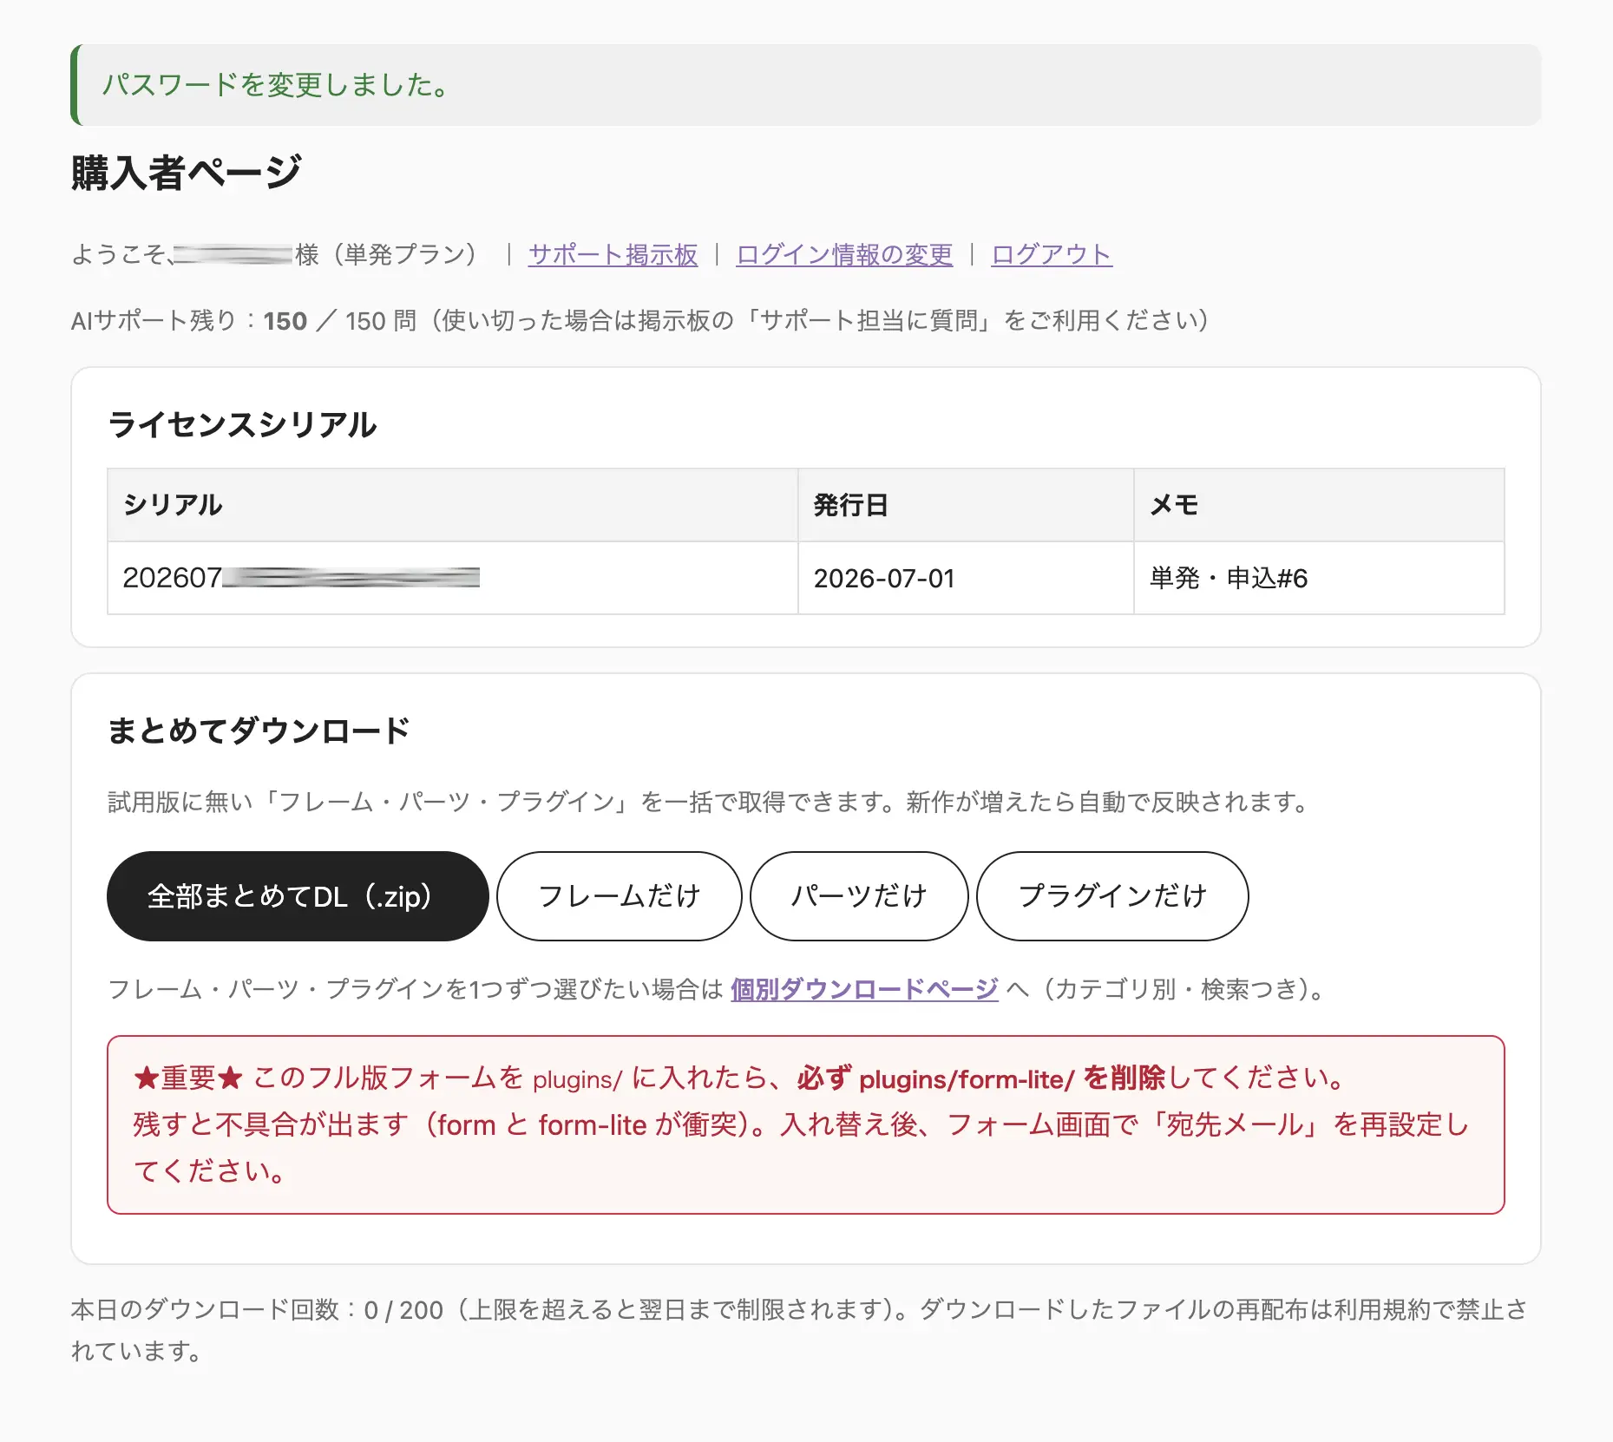The image size is (1613, 1442).
Task: Click the 試用版に無い description line
Action: (709, 802)
